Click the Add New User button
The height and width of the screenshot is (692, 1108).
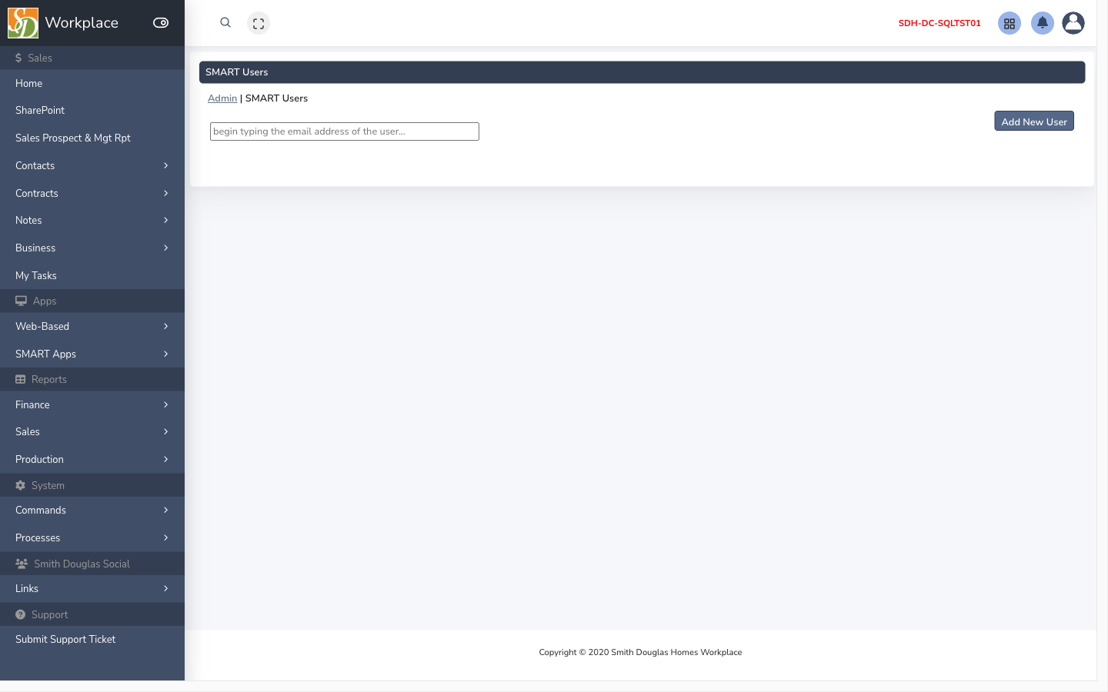1034,121
